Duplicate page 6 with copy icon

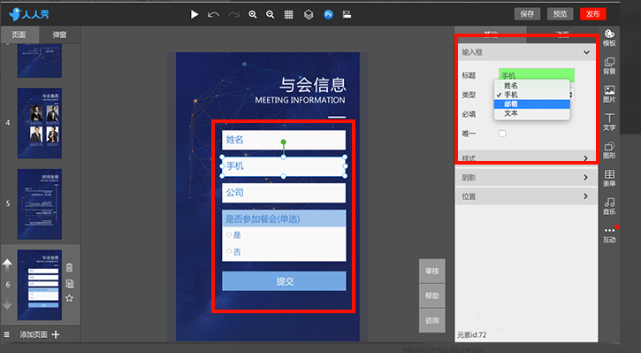coord(70,283)
